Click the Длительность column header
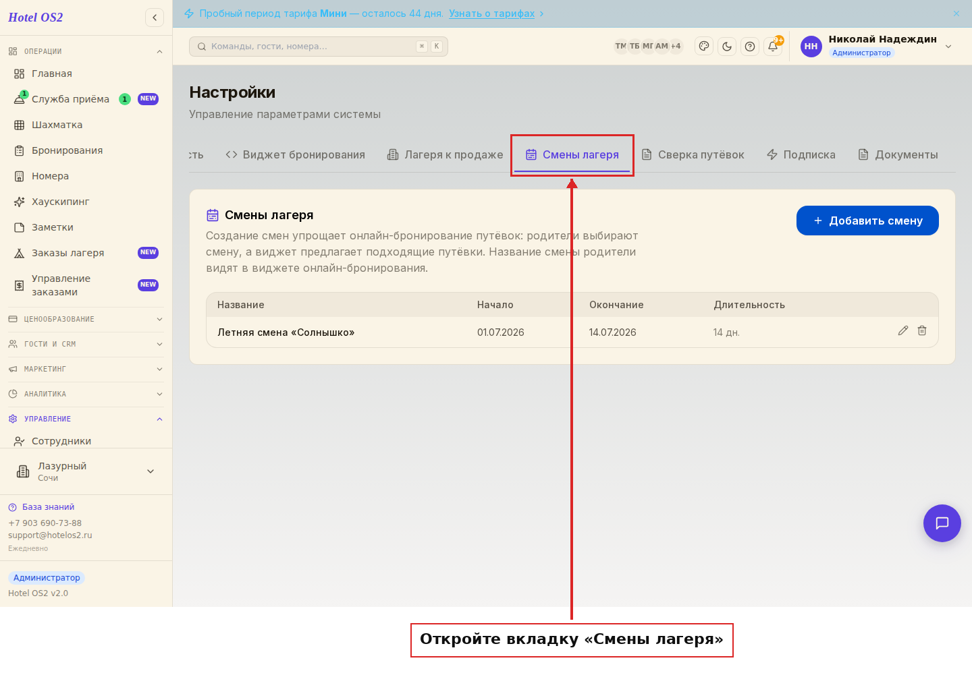The height and width of the screenshot is (673, 972). tap(749, 305)
